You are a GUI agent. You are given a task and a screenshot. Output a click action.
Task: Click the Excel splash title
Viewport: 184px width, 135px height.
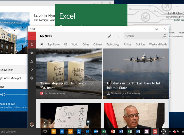coord(67,16)
